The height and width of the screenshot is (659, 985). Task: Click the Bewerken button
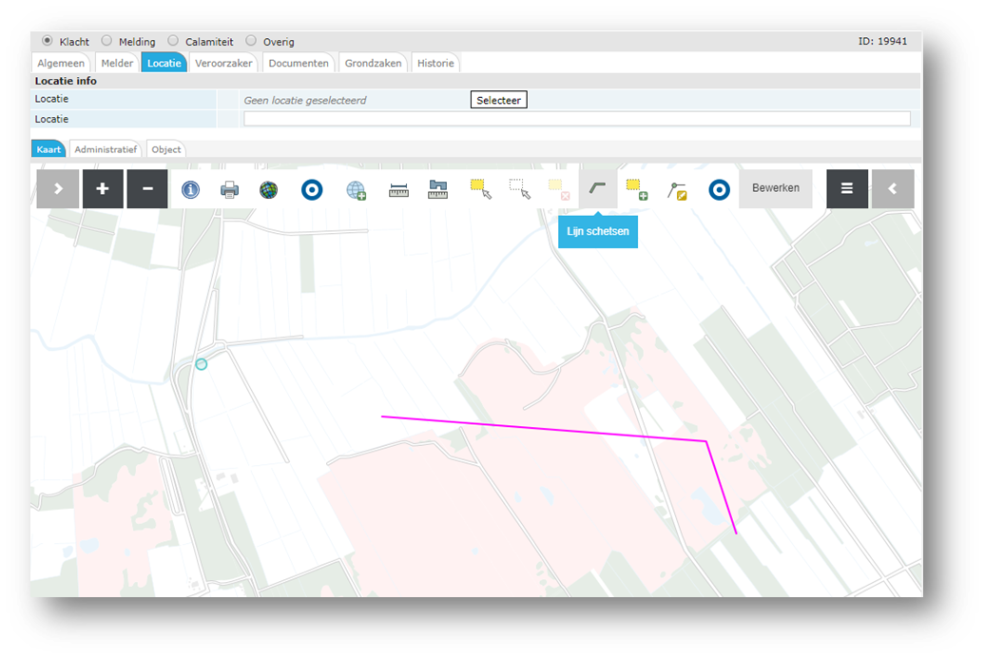click(776, 188)
